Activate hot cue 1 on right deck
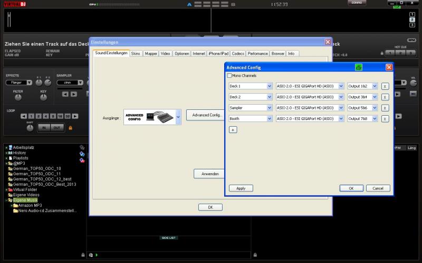The image size is (422, 263). coord(390,53)
